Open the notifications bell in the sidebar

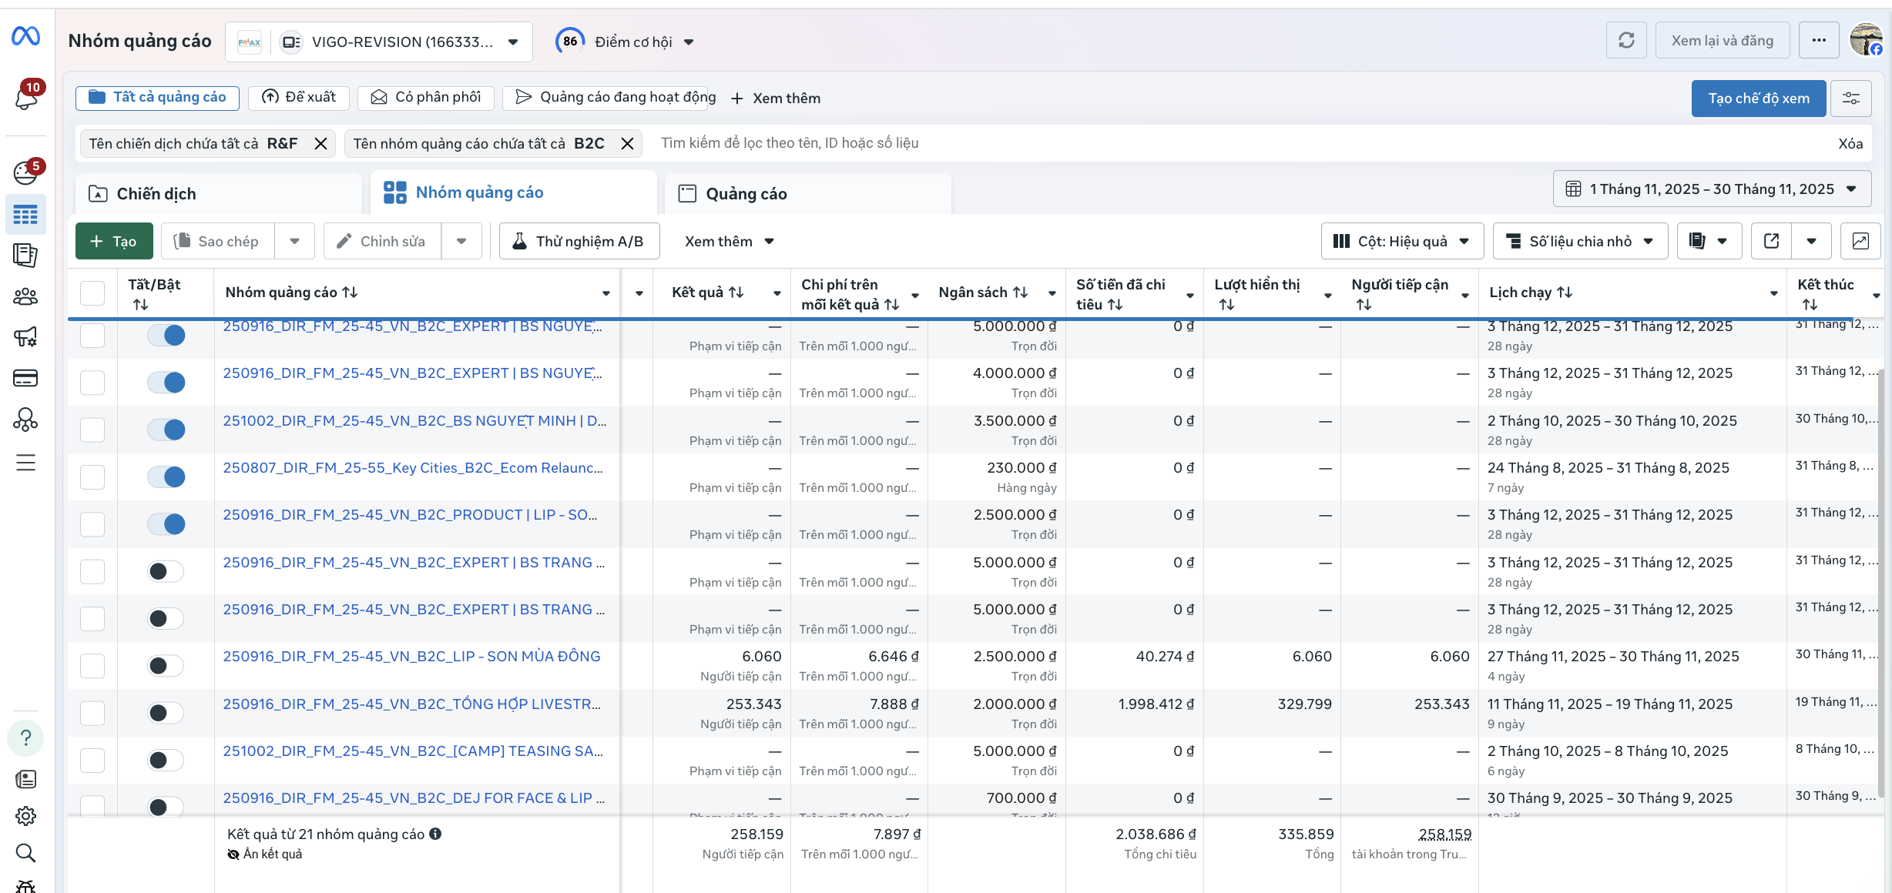pyautogui.click(x=26, y=98)
